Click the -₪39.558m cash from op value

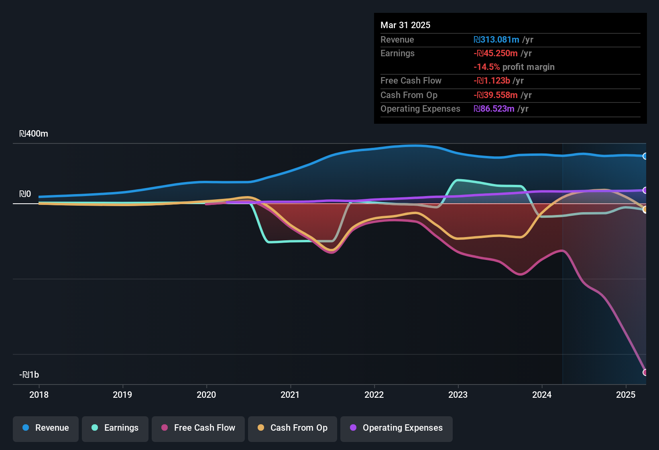point(496,95)
